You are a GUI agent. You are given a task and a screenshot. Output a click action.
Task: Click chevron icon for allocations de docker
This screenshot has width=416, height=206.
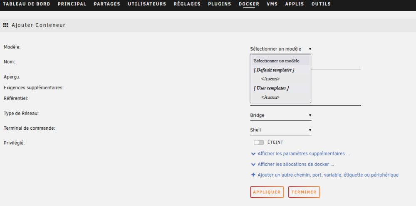click(253, 165)
